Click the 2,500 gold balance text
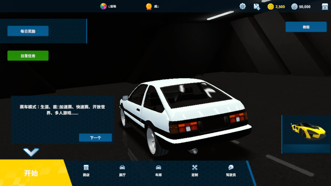Image resolution: width=331 pixels, height=186 pixels. pyautogui.click(x=280, y=7)
